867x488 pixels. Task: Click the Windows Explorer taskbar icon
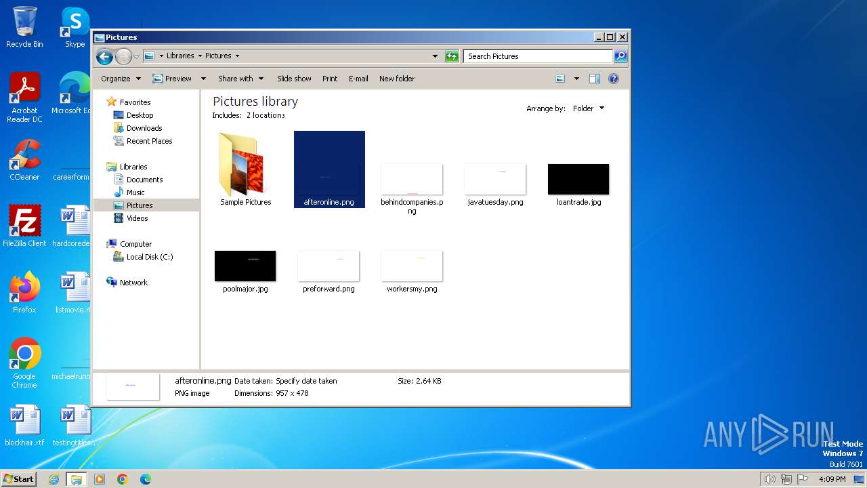(76, 479)
